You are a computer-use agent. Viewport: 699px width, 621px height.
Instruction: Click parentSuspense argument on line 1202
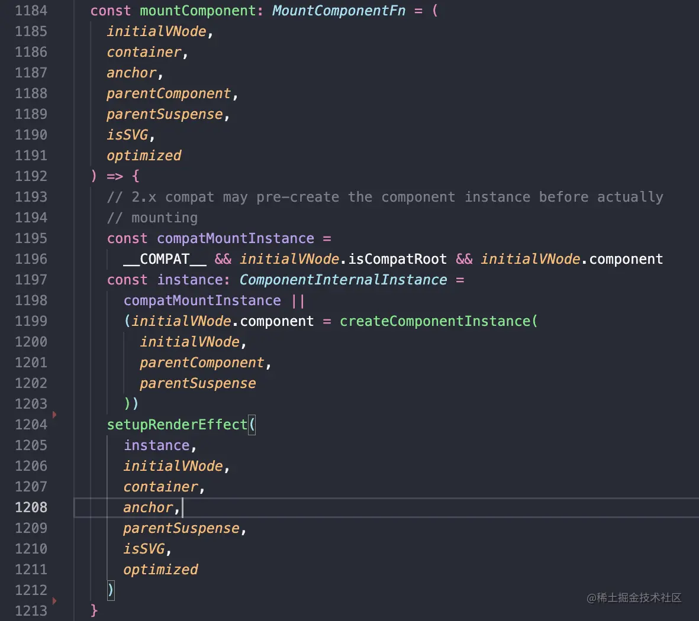tap(198, 383)
